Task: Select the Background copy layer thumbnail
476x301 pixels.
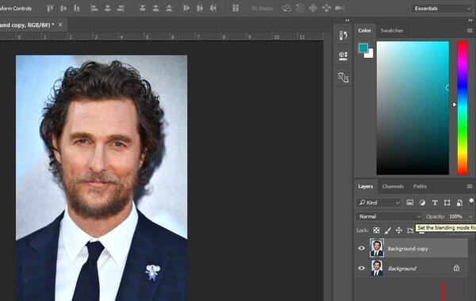Action: coord(376,248)
